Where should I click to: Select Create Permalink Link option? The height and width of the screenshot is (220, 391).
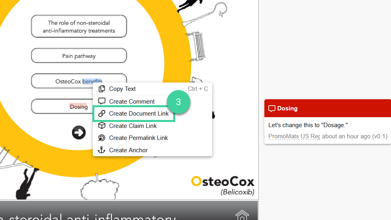pos(152,138)
